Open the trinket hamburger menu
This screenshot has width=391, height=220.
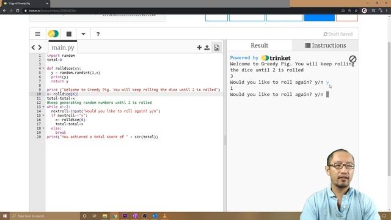click(x=38, y=34)
